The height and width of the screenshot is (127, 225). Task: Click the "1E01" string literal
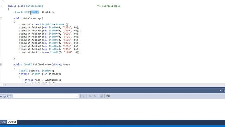pyautogui.click(x=67, y=40)
